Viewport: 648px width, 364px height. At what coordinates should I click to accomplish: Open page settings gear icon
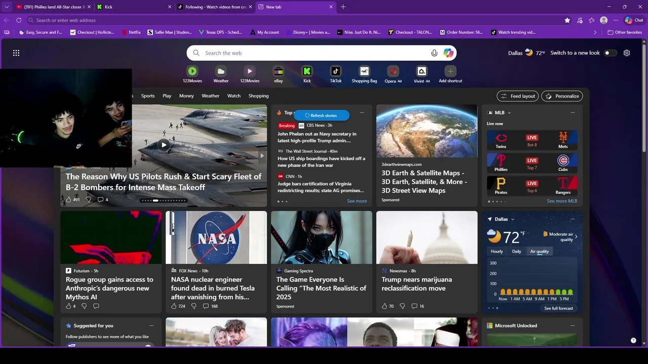pos(627,53)
